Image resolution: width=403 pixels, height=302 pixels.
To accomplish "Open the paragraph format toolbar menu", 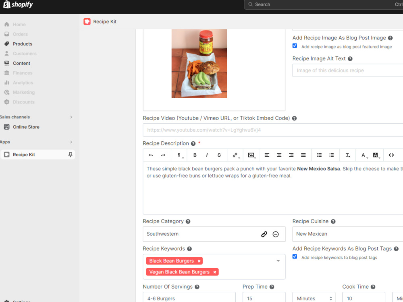I will pyautogui.click(x=180, y=155).
